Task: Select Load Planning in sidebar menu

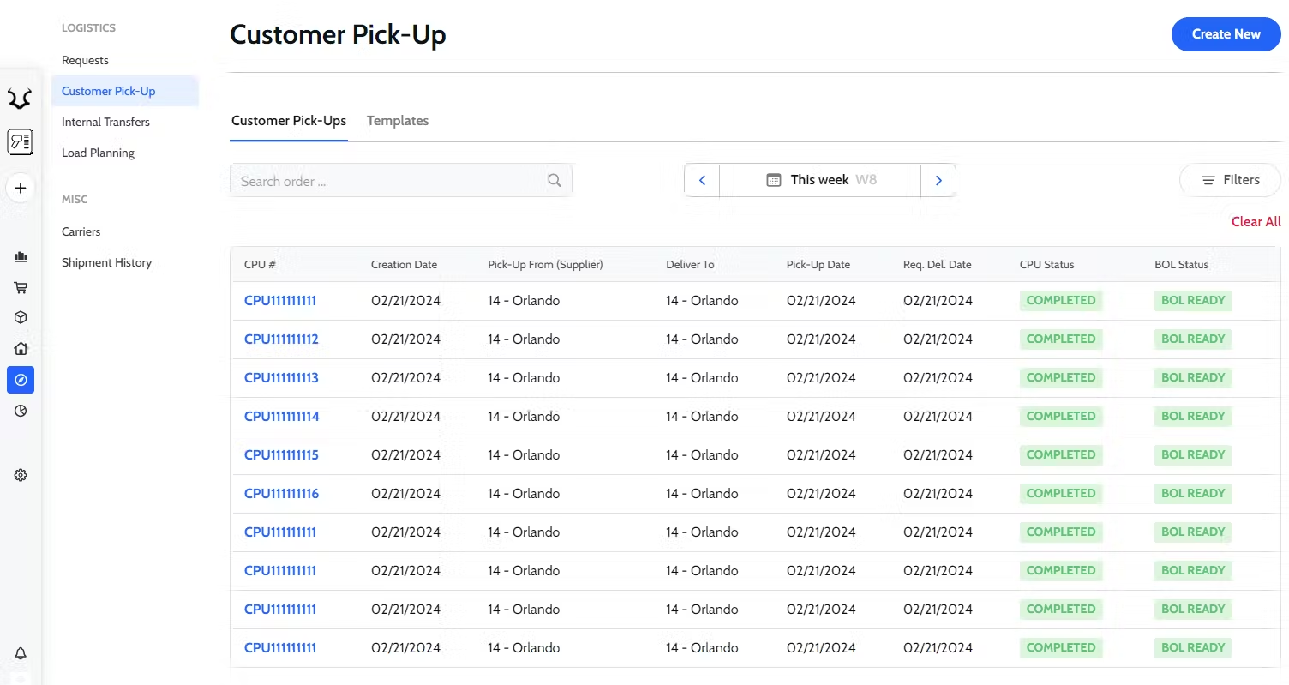Action: click(98, 153)
